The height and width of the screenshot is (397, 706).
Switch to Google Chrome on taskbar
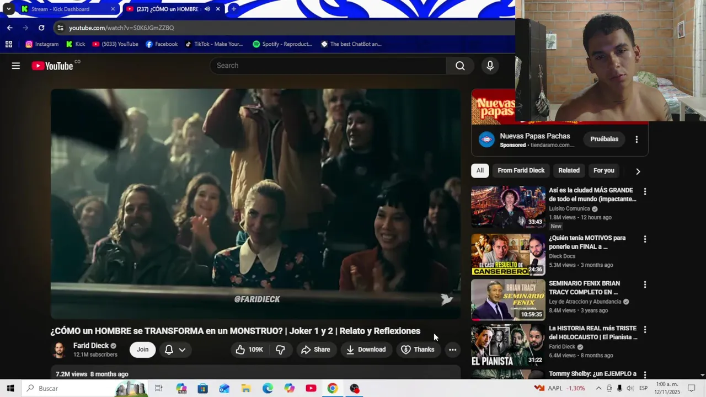[x=333, y=388]
